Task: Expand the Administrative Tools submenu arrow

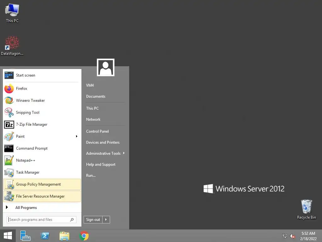Action: click(124, 153)
